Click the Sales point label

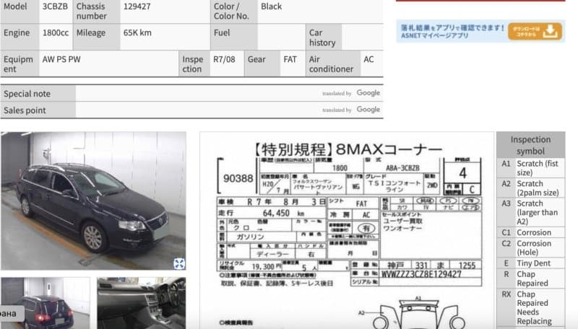click(x=25, y=110)
